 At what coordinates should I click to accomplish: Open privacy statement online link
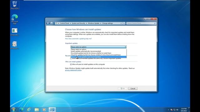(x=73, y=70)
